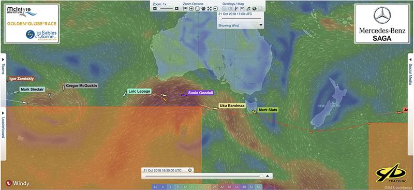Adjust the wind forecast time slider
This screenshot has height=190, width=414.
240,18
